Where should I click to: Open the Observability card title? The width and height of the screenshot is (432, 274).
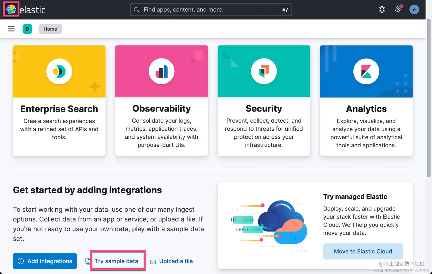click(x=161, y=108)
